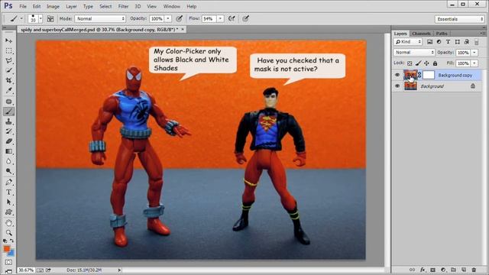Screen dimensions: 489x275
Task: Select the Dodge tool
Action: 8,171
